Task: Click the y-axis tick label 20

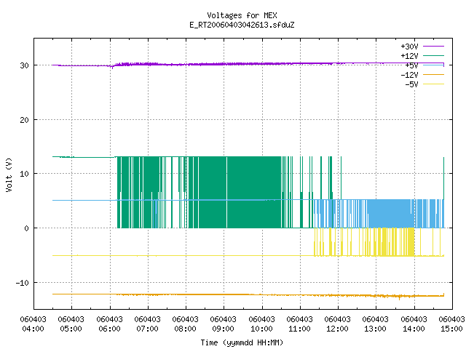Action: [24, 120]
